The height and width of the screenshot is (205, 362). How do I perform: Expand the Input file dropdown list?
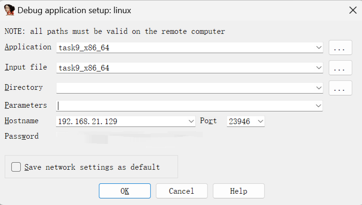click(319, 68)
